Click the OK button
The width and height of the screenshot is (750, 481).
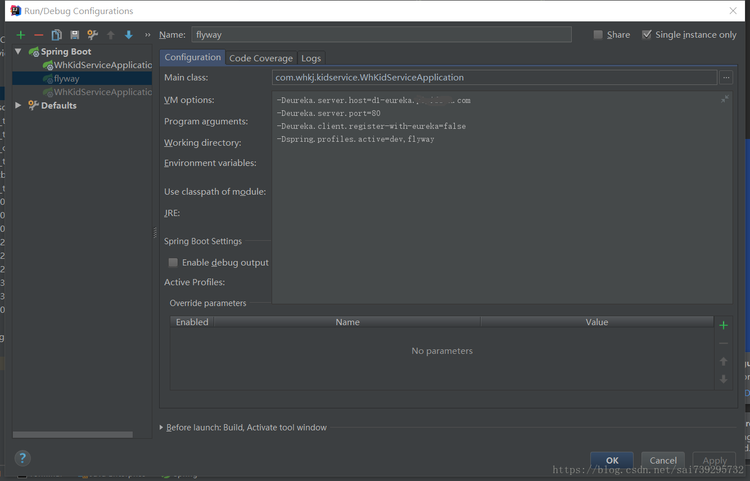[612, 460]
